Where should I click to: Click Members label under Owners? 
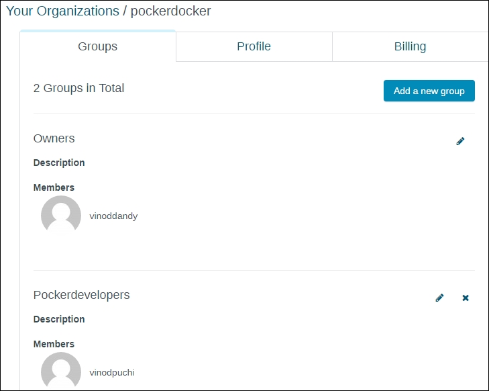(x=54, y=187)
